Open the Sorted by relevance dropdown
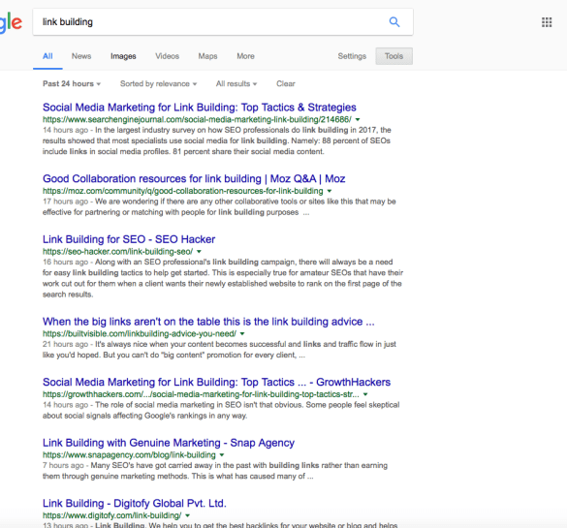Screen dimensions: 567x528 (158, 84)
